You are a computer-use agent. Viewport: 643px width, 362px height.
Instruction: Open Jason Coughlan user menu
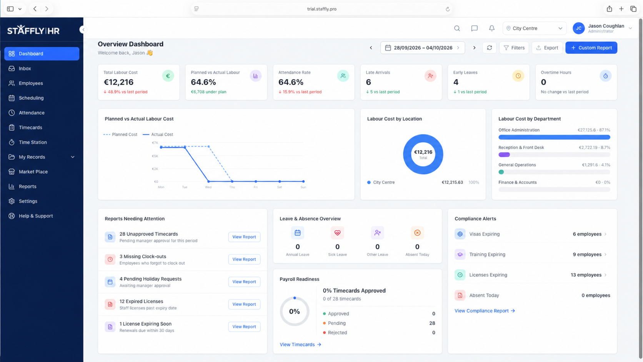[602, 28]
